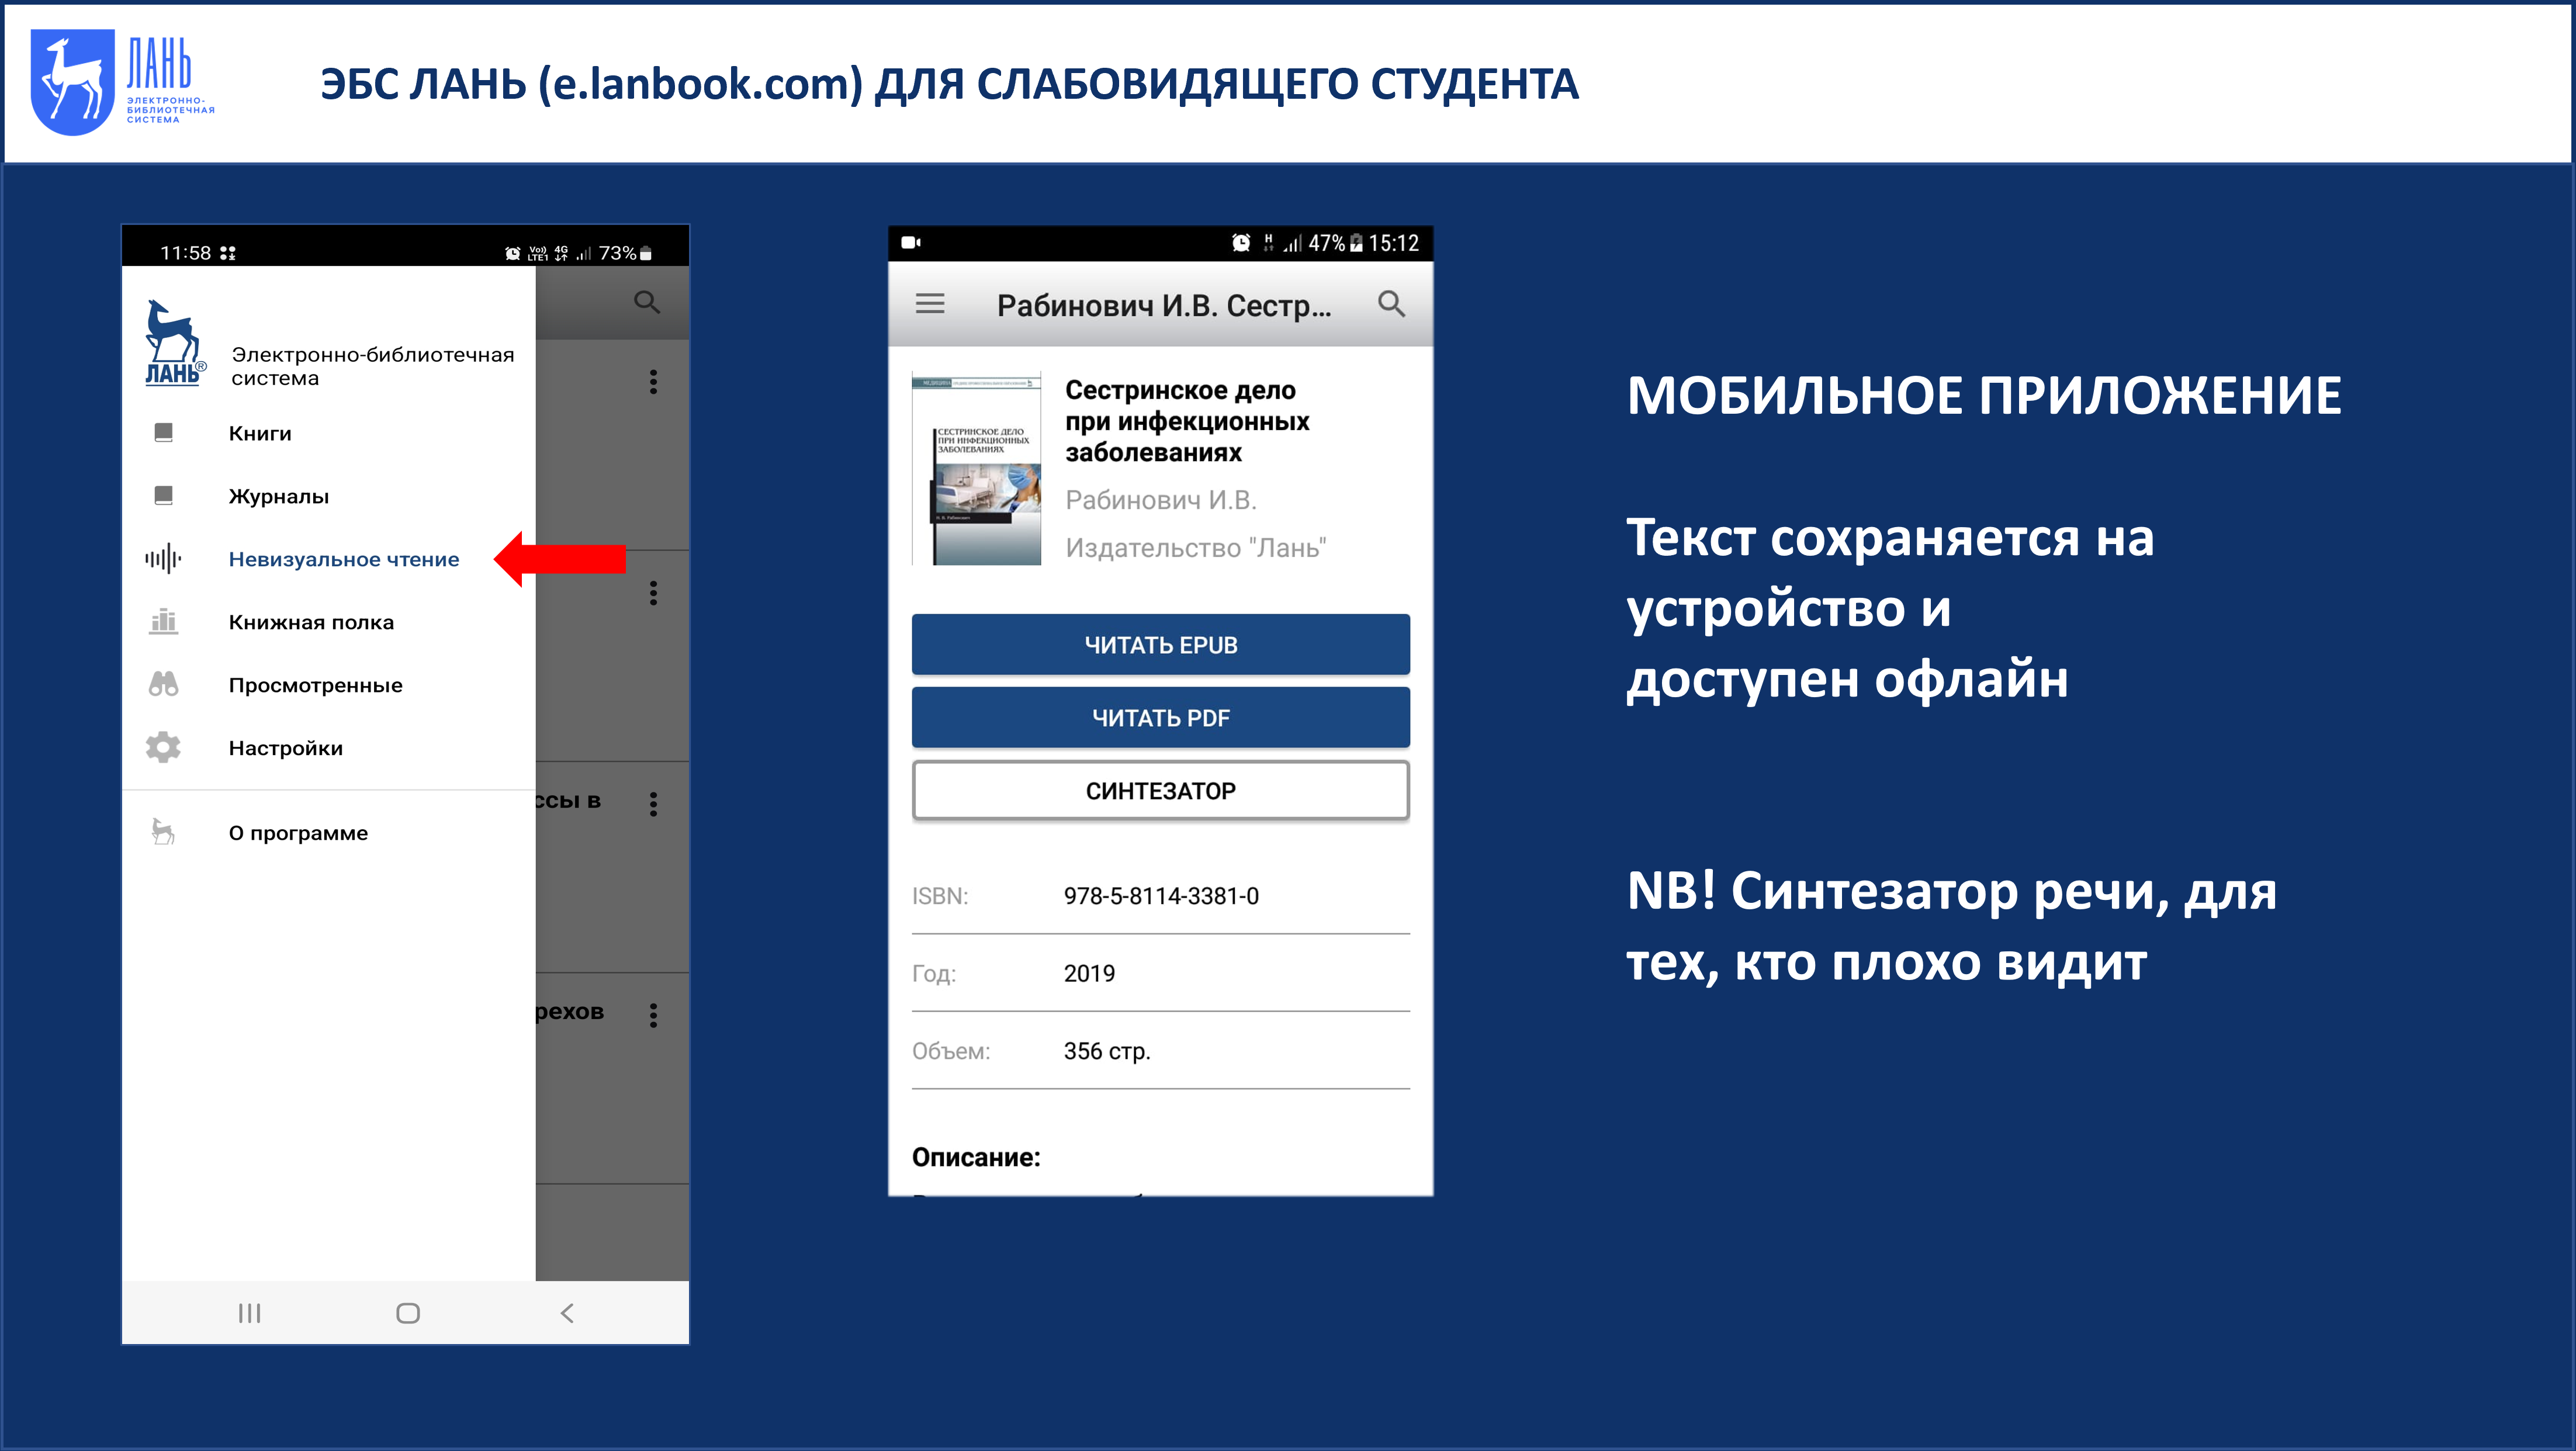This screenshot has width=2576, height=1451.
Task: Click the Лань deer logo in drawer header
Action: coord(175,342)
